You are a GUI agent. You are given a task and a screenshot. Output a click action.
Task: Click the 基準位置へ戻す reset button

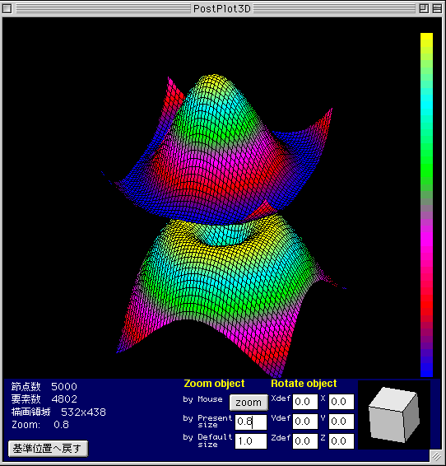click(x=48, y=449)
